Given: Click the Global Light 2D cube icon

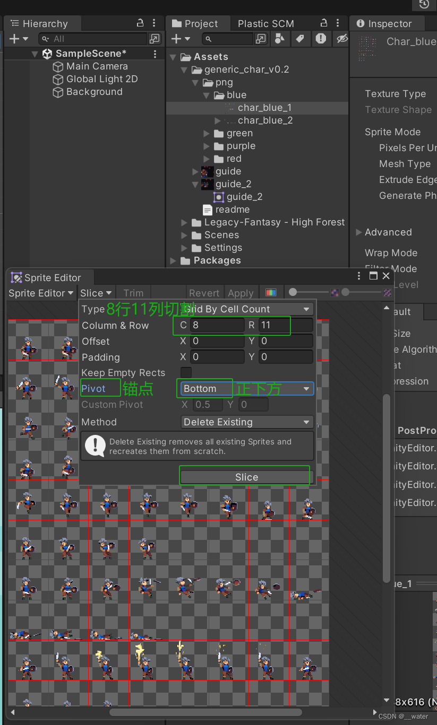Looking at the screenshot, I should pos(58,80).
